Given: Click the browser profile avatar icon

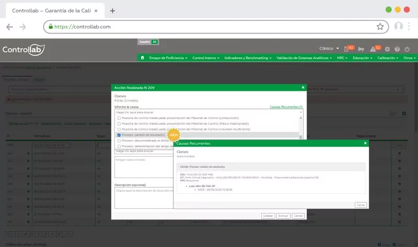Looking at the screenshot, I should [x=399, y=26].
